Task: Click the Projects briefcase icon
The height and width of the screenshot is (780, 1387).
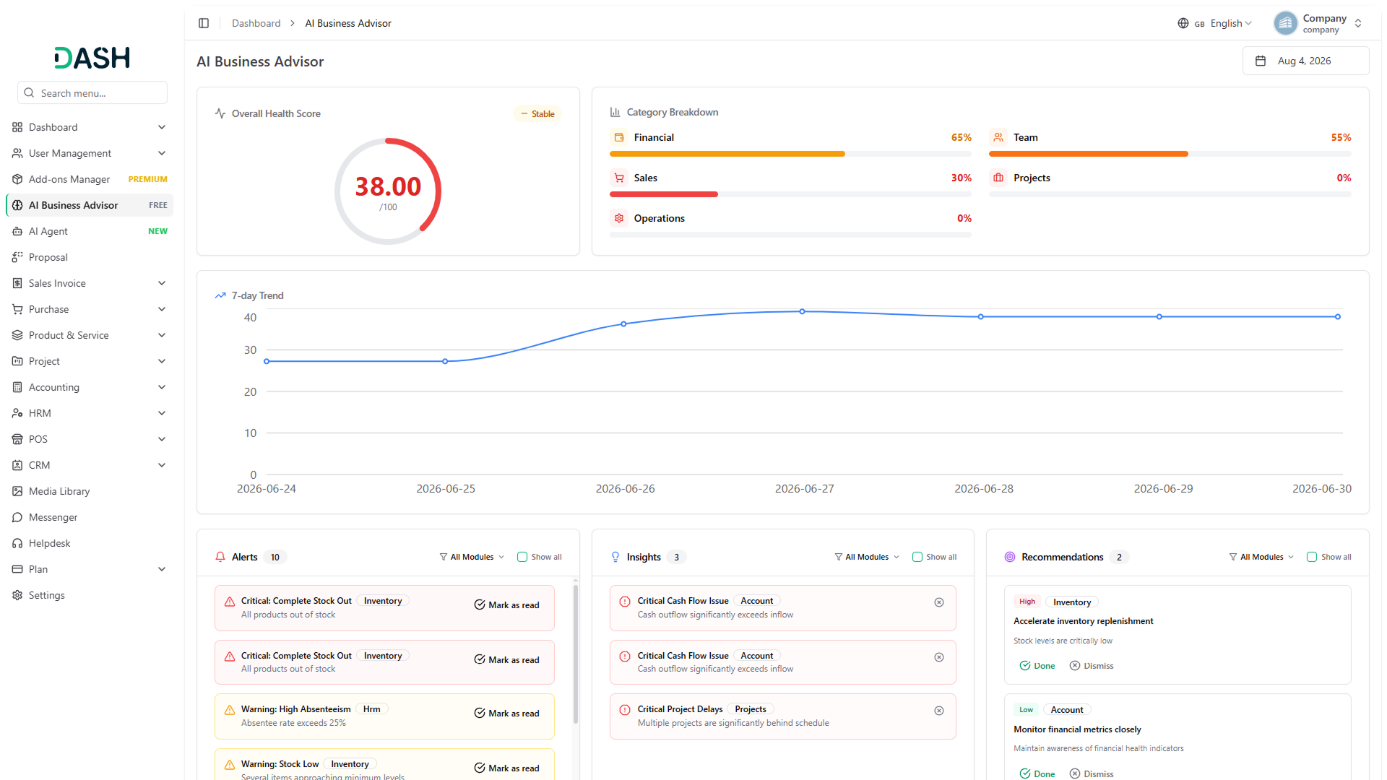Action: click(x=998, y=178)
